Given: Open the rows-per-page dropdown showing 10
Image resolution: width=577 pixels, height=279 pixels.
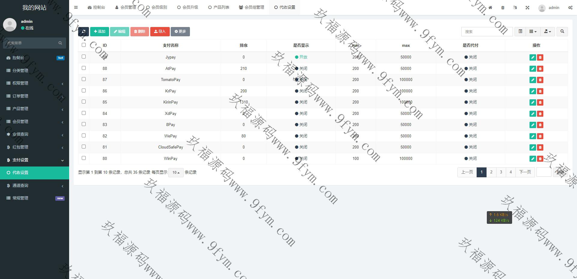Looking at the screenshot, I should 176,172.
